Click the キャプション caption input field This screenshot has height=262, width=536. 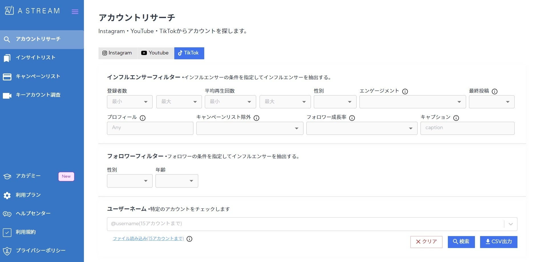click(467, 128)
